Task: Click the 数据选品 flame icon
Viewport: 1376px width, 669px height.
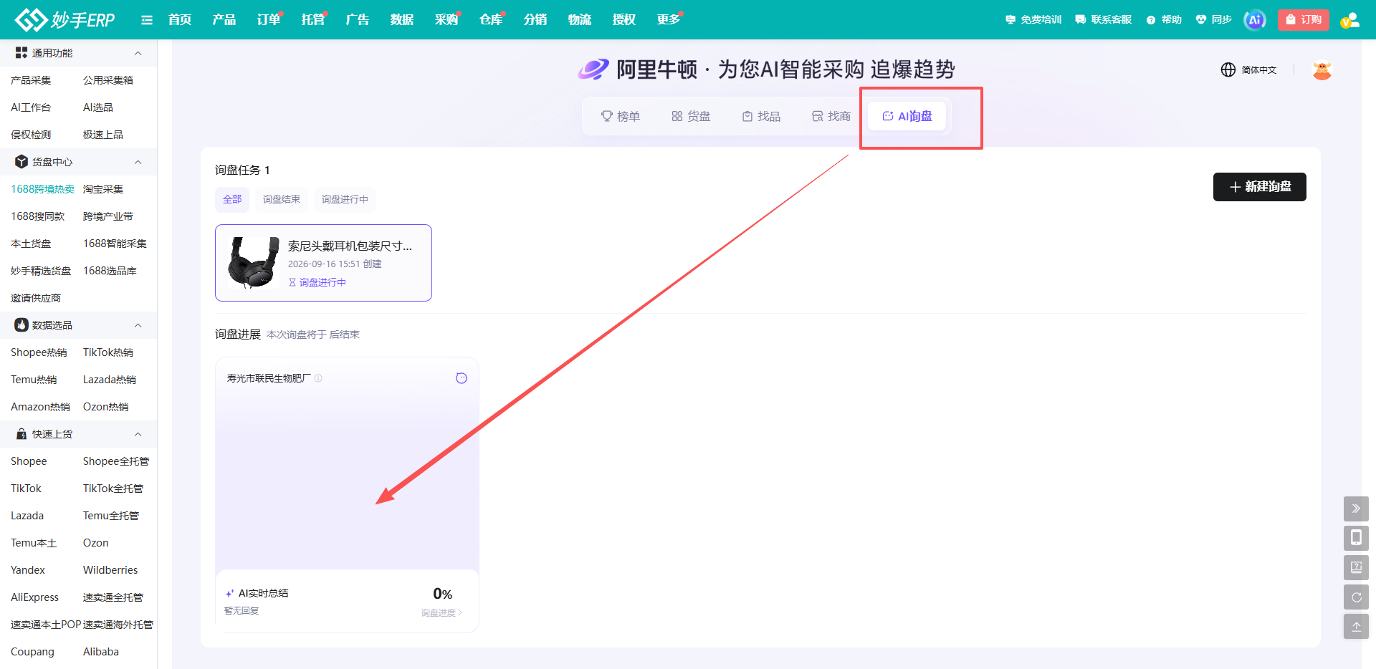Action: pyautogui.click(x=21, y=325)
